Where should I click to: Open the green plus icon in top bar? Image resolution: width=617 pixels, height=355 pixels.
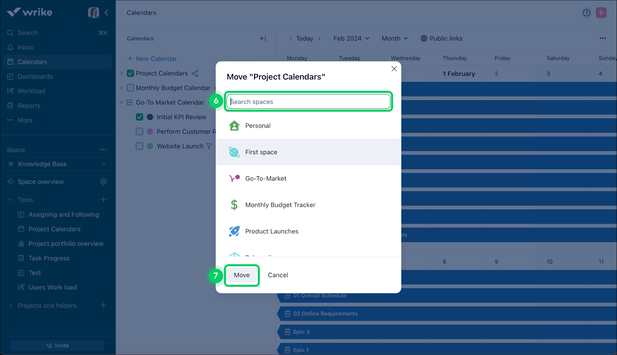[x=601, y=13]
